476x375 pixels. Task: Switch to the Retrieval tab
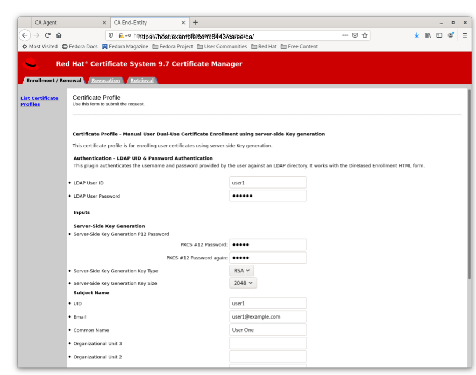tap(141, 81)
